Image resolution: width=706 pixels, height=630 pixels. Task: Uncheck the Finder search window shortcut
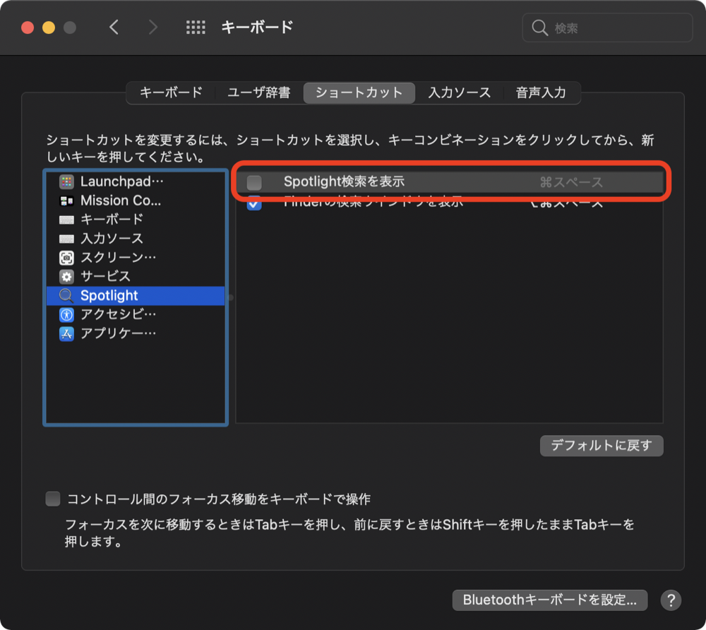pos(254,203)
